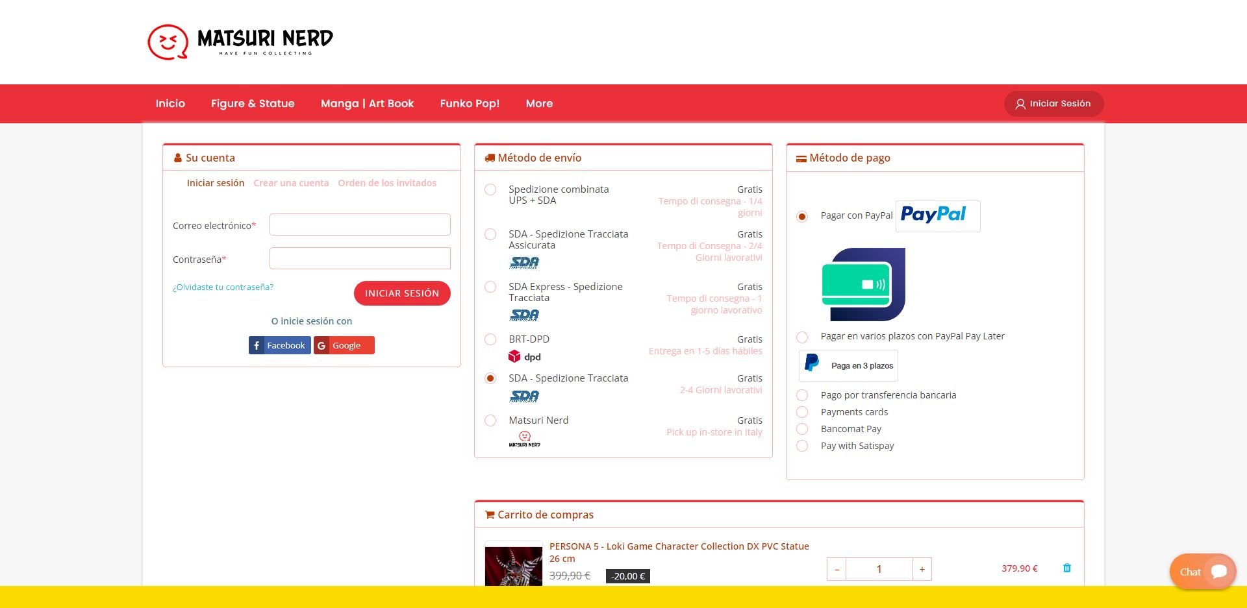
Task: Log in with Google button
Action: click(344, 345)
